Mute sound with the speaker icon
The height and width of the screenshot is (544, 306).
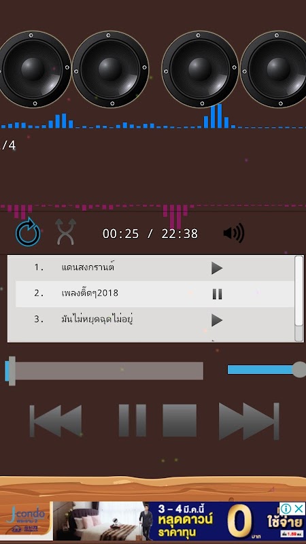[234, 233]
